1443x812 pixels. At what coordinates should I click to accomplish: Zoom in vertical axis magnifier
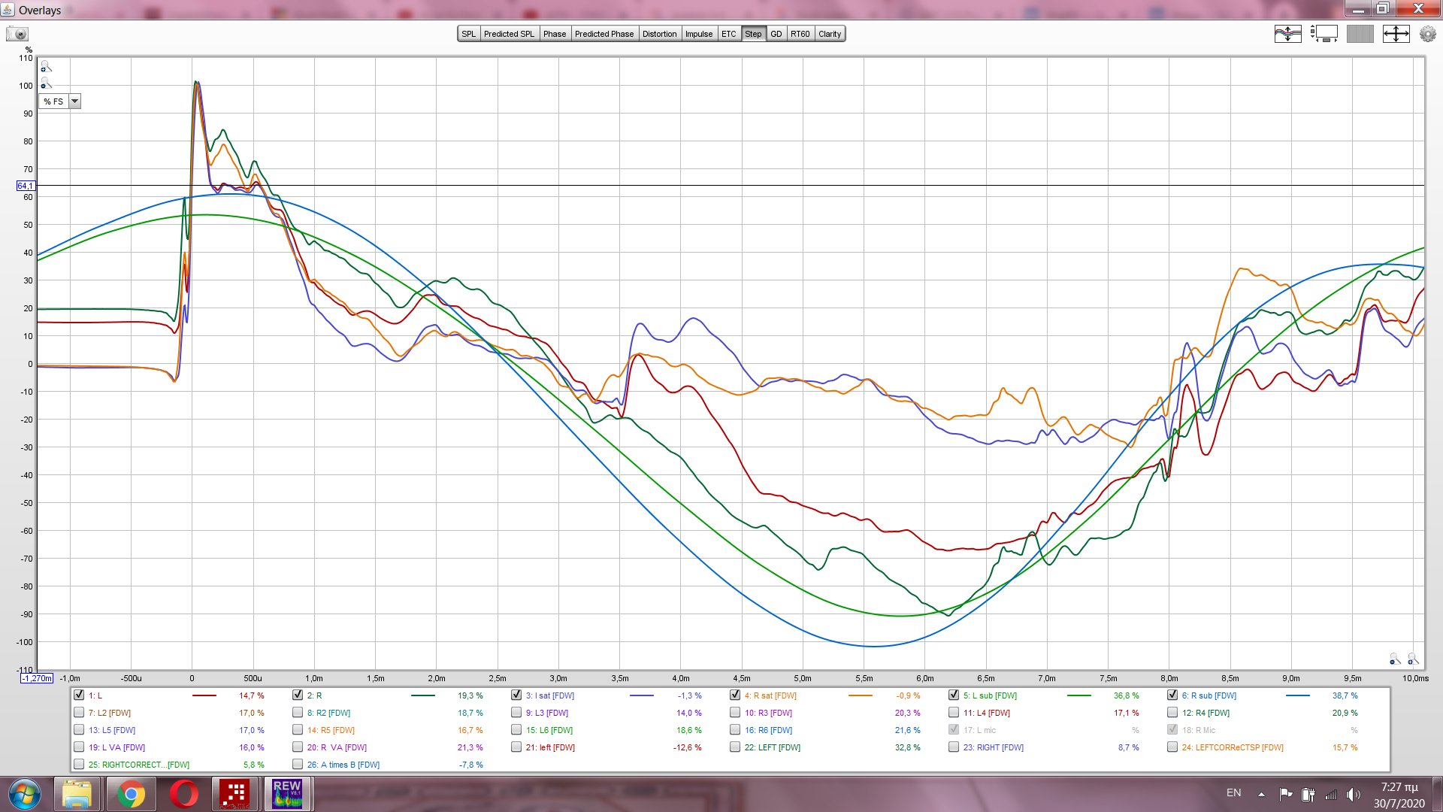[46, 66]
